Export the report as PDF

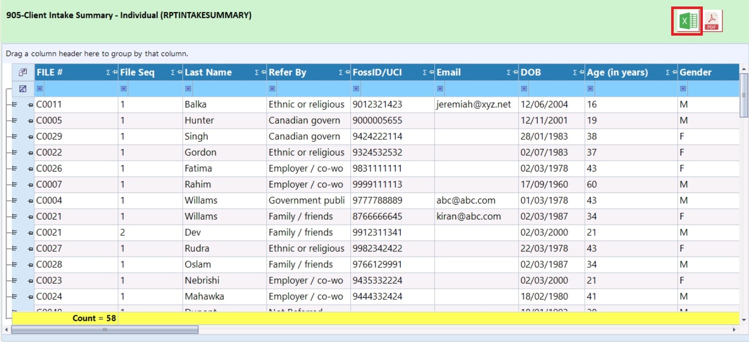pos(712,22)
